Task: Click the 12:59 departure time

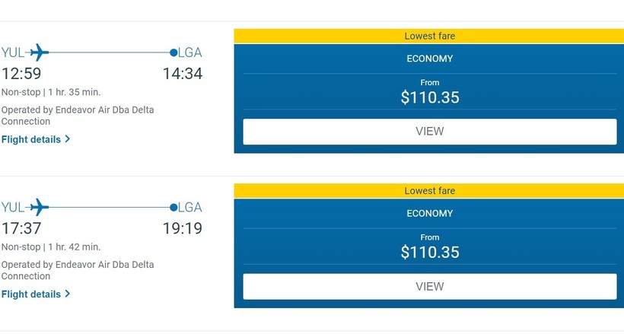Action: click(x=21, y=74)
